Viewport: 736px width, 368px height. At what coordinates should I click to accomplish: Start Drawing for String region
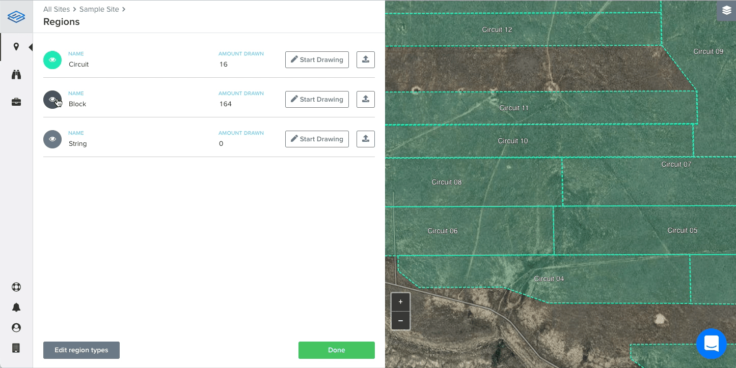tap(317, 139)
